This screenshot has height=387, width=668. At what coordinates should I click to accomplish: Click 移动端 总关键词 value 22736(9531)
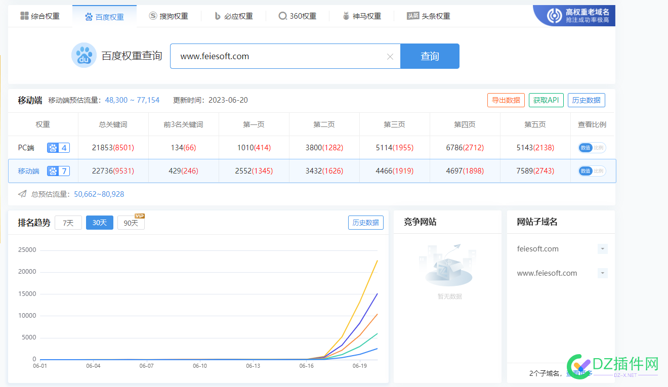113,171
